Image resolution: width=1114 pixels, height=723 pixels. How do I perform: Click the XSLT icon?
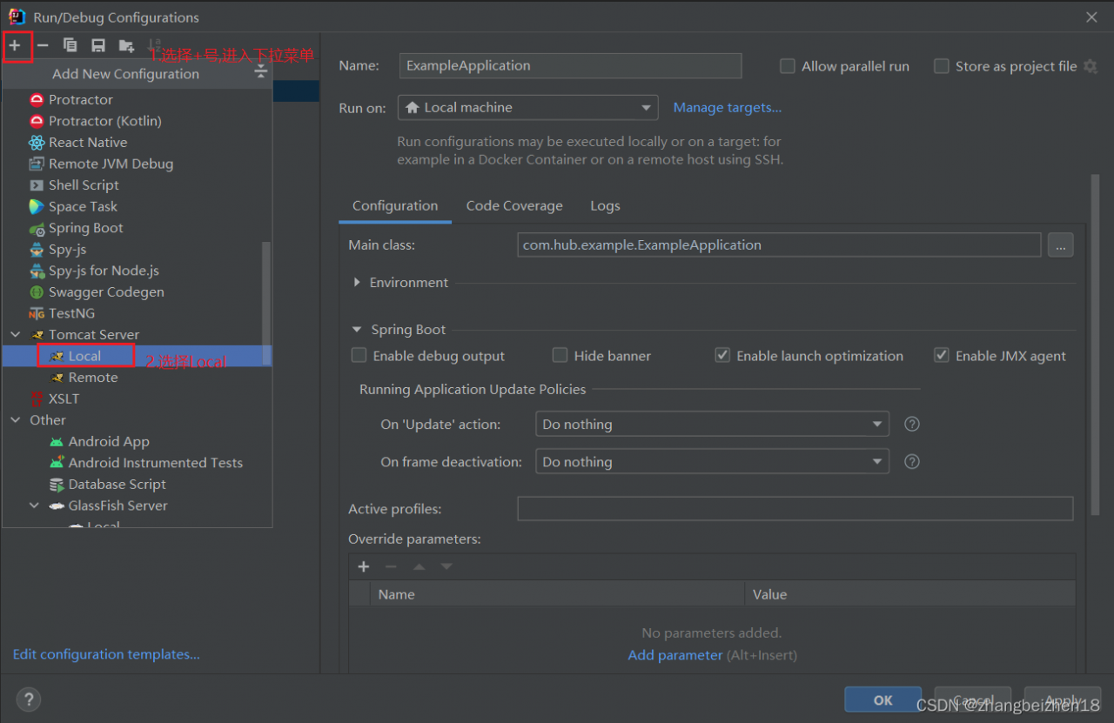pyautogui.click(x=37, y=398)
